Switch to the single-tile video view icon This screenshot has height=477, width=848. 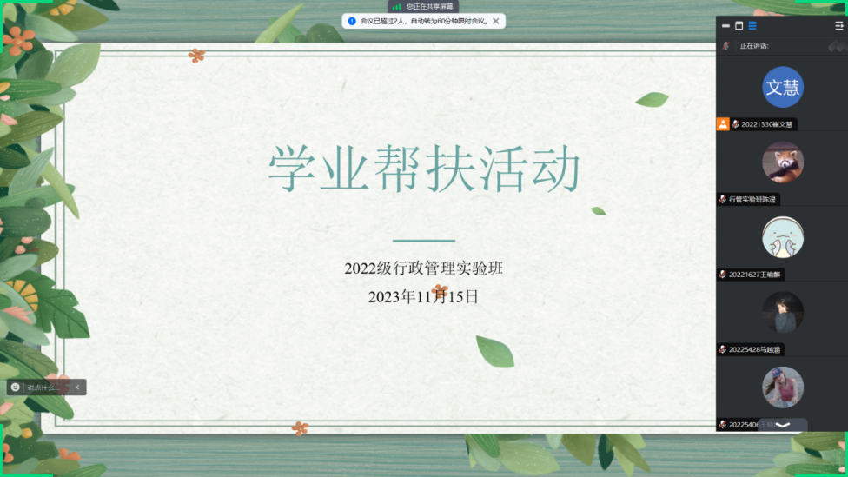[x=739, y=26]
